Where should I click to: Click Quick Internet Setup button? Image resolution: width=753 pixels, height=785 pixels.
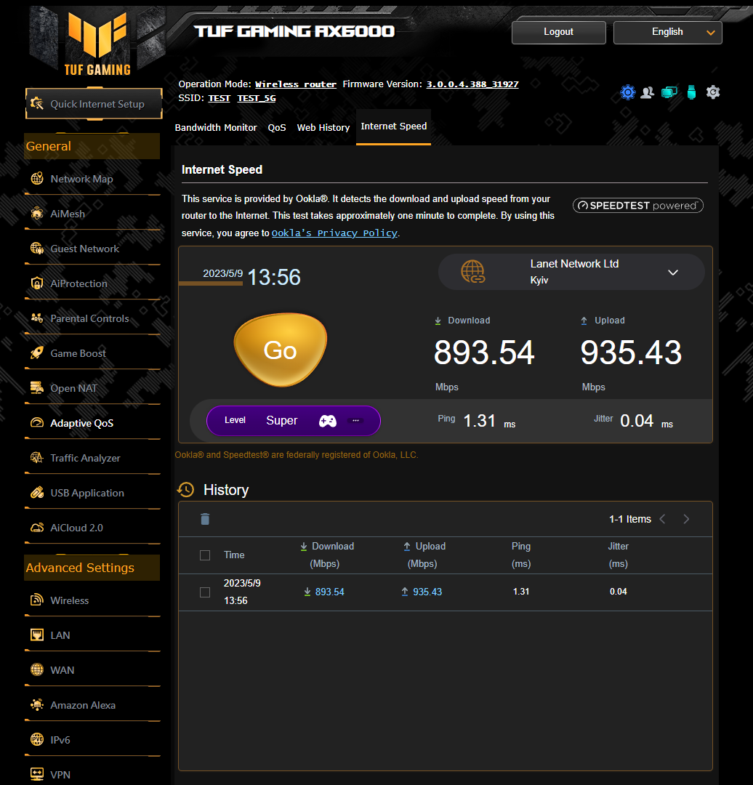[x=94, y=104]
